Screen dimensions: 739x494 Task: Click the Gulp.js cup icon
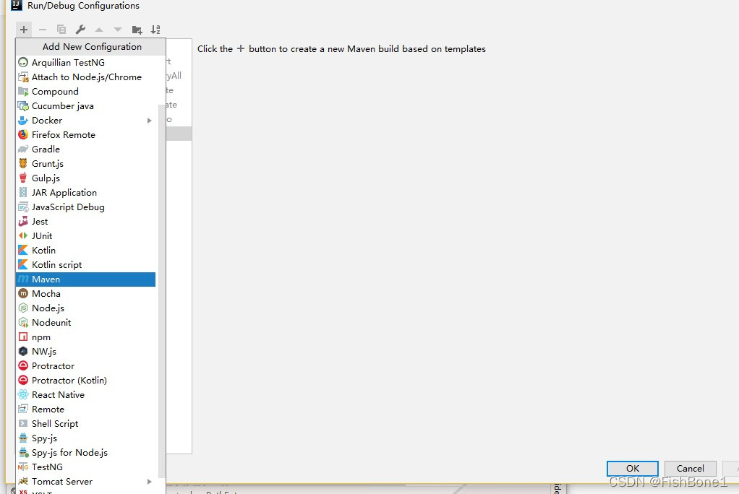coord(23,178)
